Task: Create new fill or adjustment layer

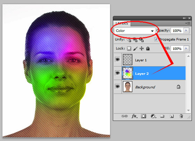Action: pos(153,116)
